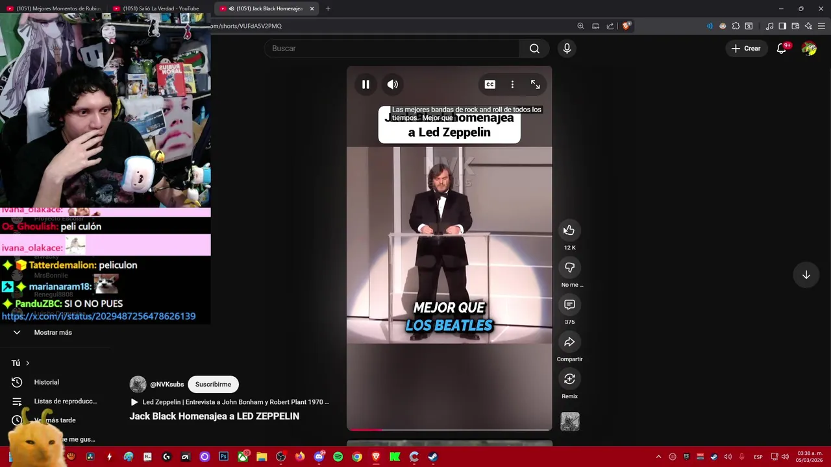The width and height of the screenshot is (831, 467).
Task: Close the Jack Black Homenajea tab
Action: pos(312,8)
